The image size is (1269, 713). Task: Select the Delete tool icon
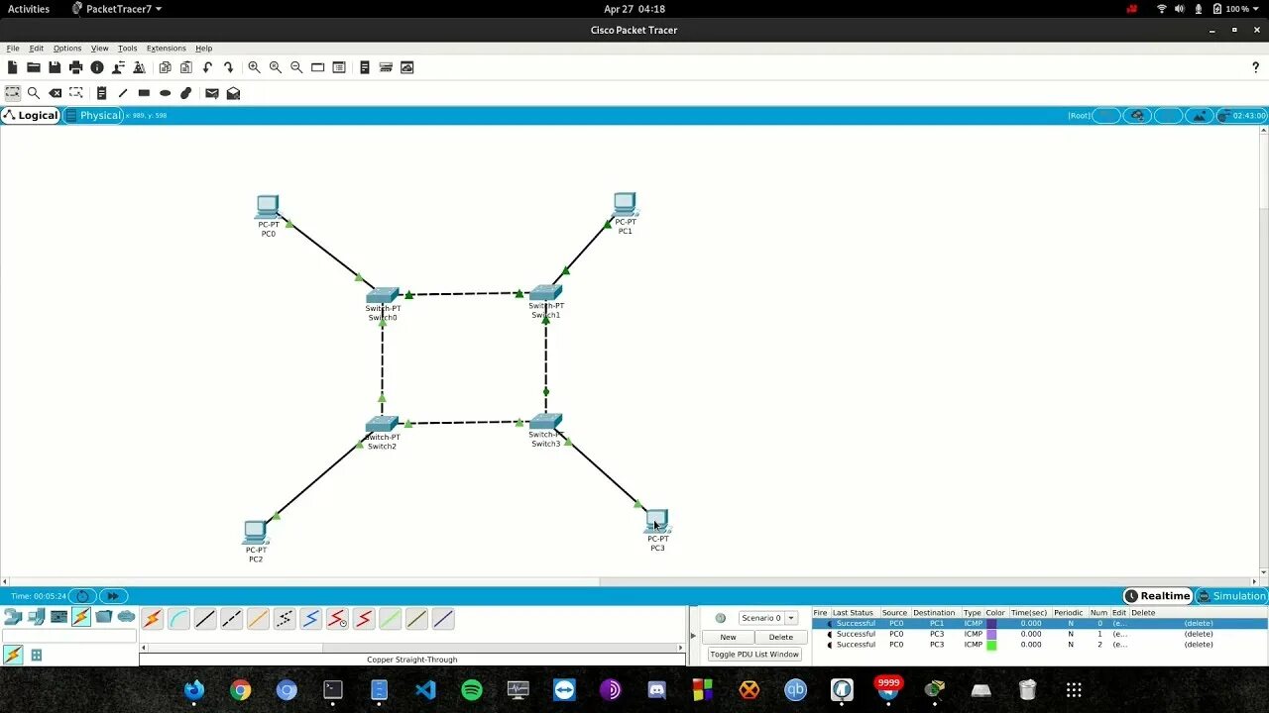(x=56, y=93)
